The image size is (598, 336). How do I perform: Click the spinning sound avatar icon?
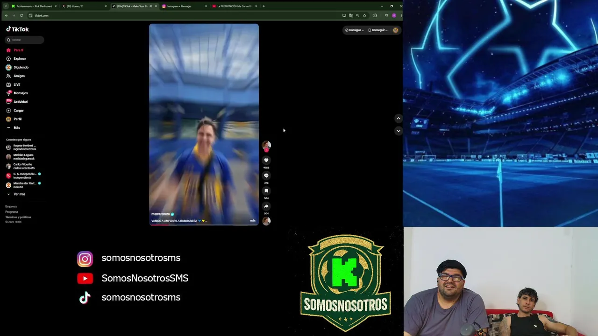(x=266, y=221)
